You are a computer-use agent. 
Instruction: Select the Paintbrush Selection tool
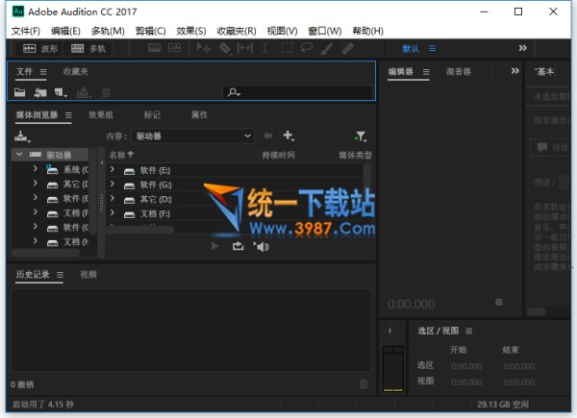[x=326, y=48]
